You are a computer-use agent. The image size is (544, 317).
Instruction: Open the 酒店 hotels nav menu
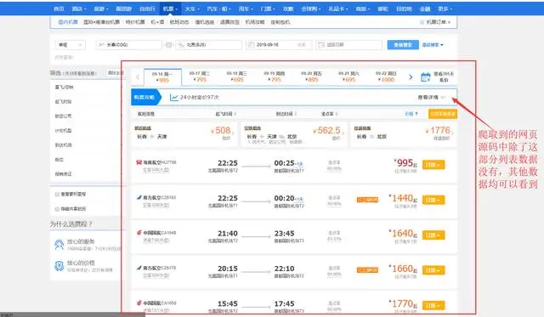click(x=79, y=8)
